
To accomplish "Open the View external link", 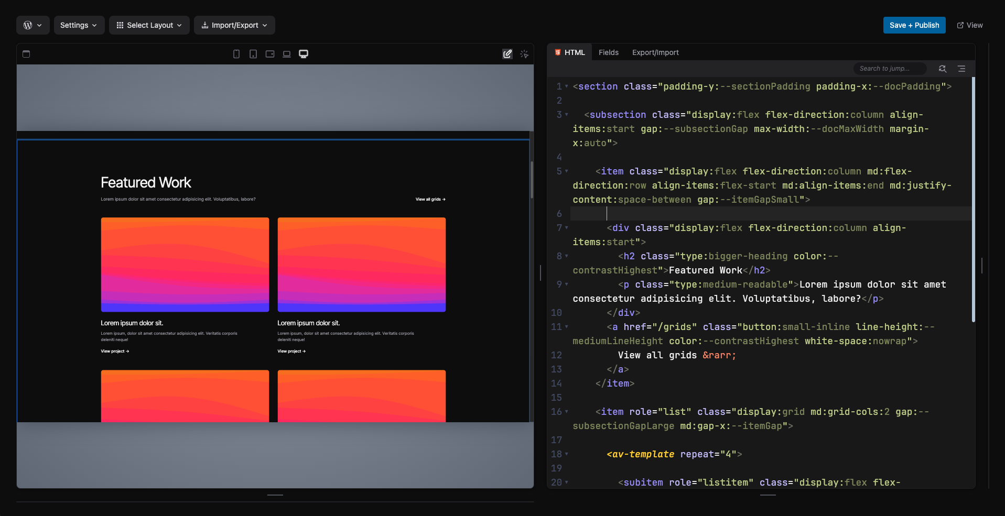I will click(970, 25).
